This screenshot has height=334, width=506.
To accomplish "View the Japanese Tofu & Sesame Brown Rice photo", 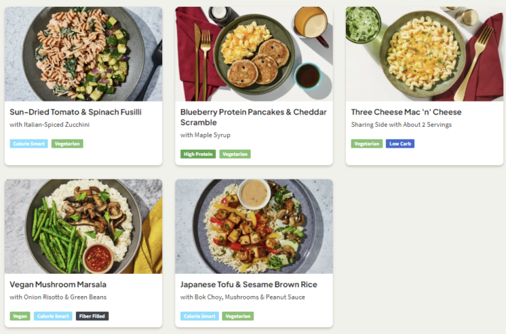I will pos(254,226).
